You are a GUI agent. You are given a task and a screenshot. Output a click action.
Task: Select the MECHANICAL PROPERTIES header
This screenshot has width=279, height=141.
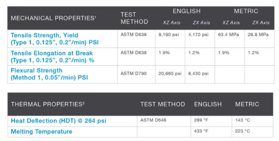coord(53,18)
